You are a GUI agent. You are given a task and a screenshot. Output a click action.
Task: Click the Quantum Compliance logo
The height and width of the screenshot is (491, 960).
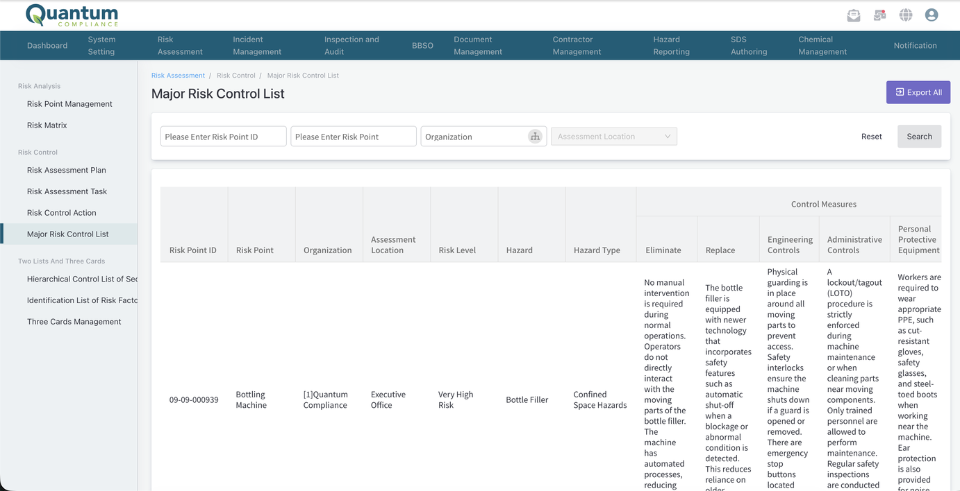72,15
